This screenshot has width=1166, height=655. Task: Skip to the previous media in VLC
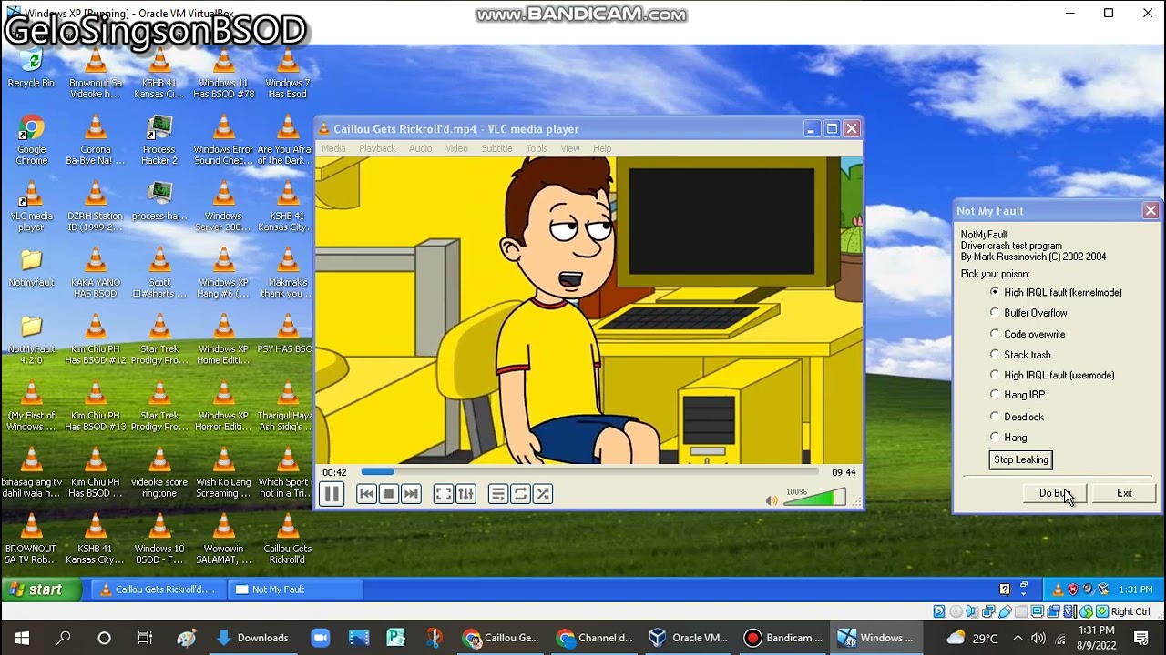[366, 494]
